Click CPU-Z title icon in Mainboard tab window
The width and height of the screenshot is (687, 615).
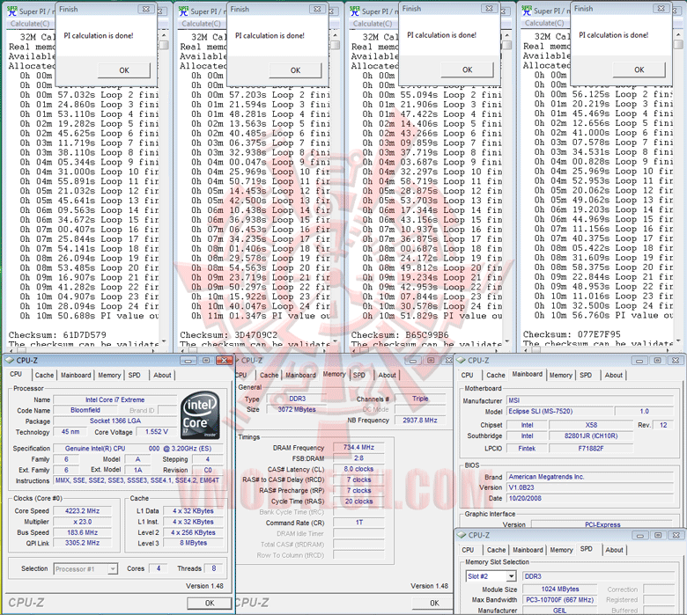pos(461,360)
